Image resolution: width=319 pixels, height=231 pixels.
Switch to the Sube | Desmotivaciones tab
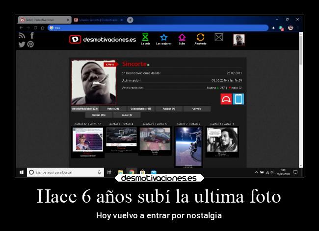tap(45, 20)
